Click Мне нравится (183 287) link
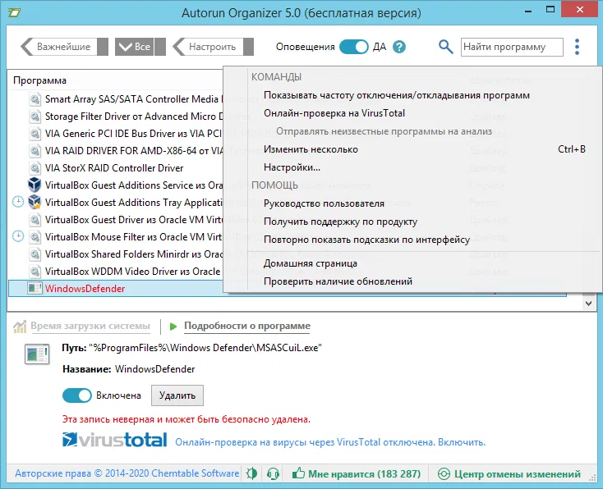Image resolution: width=603 pixels, height=489 pixels. 364,474
